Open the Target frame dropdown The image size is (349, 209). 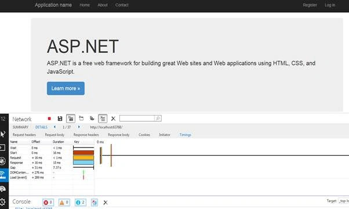343,201
